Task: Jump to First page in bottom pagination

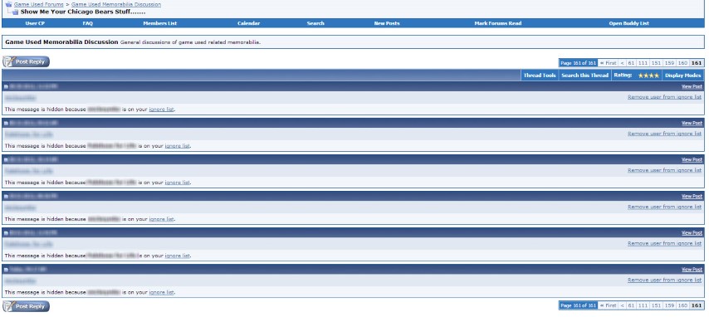Action: 609,305
